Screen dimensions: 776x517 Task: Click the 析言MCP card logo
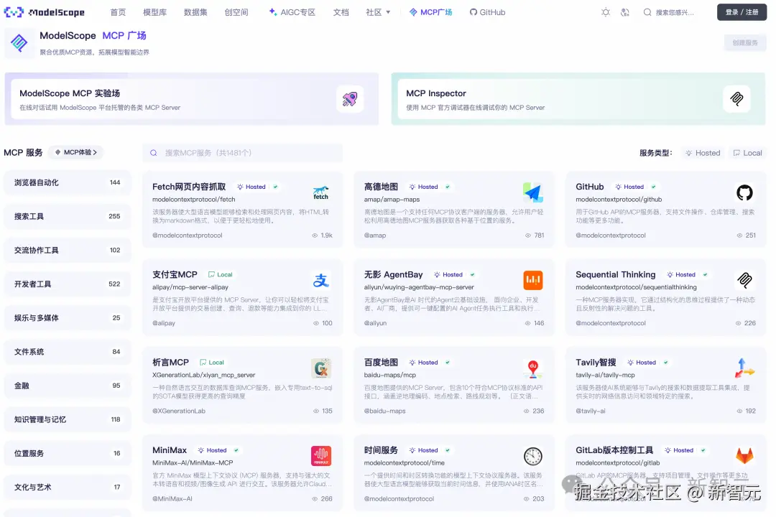320,368
